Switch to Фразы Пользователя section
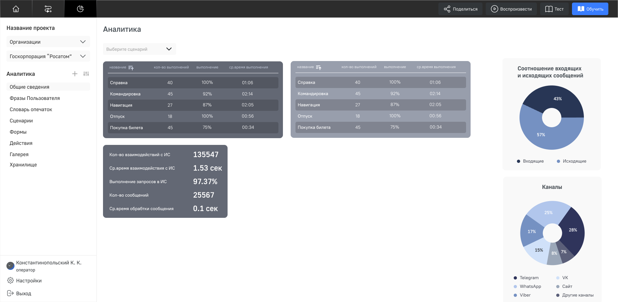618x302 pixels. tap(35, 98)
